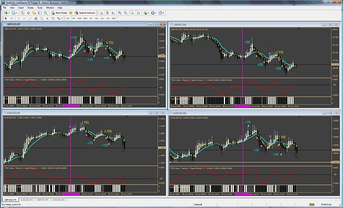Open the Profiles toolbar icon

click(x=13, y=13)
